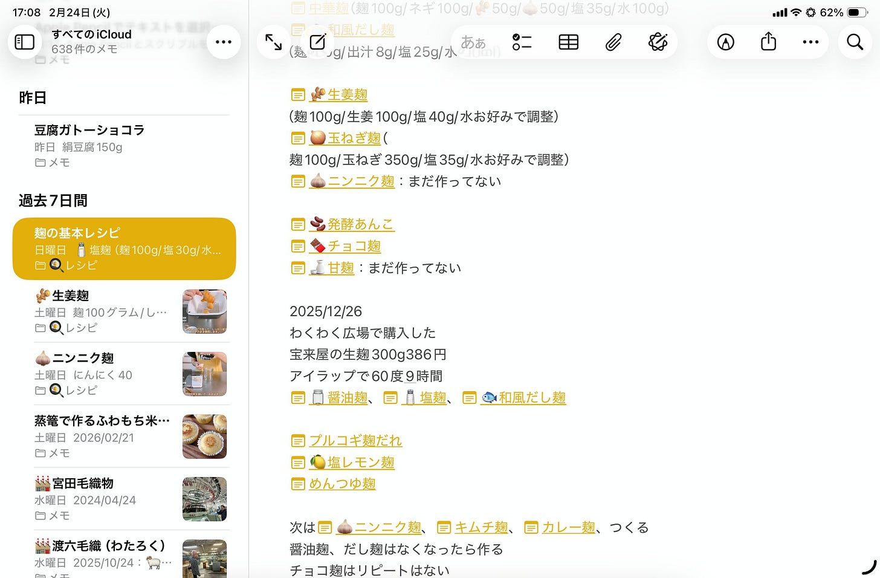Image resolution: width=880 pixels, height=578 pixels.
Task: Tap the ニンニク麹 note thumbnail image
Action: (204, 374)
